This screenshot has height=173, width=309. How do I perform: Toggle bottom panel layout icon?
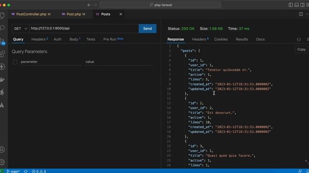click(x=296, y=5)
